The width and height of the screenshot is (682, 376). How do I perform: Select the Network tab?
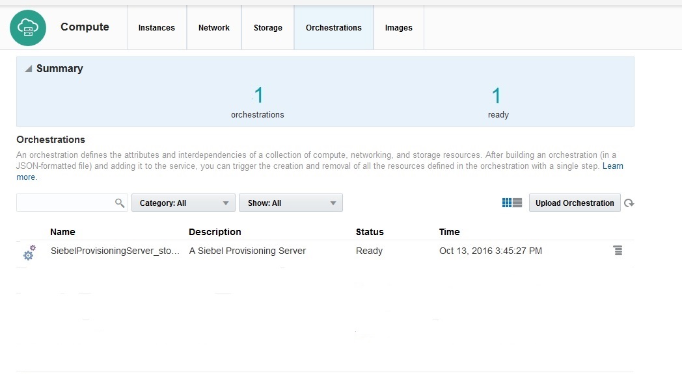pyautogui.click(x=214, y=27)
